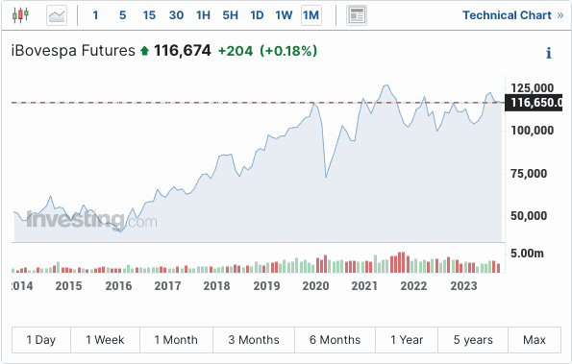Show the 1 Month range
The image size is (572, 364).
tap(176, 340)
